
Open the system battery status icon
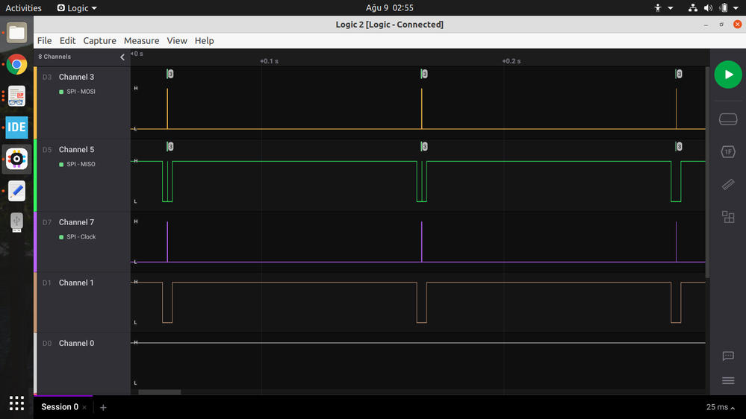724,8
